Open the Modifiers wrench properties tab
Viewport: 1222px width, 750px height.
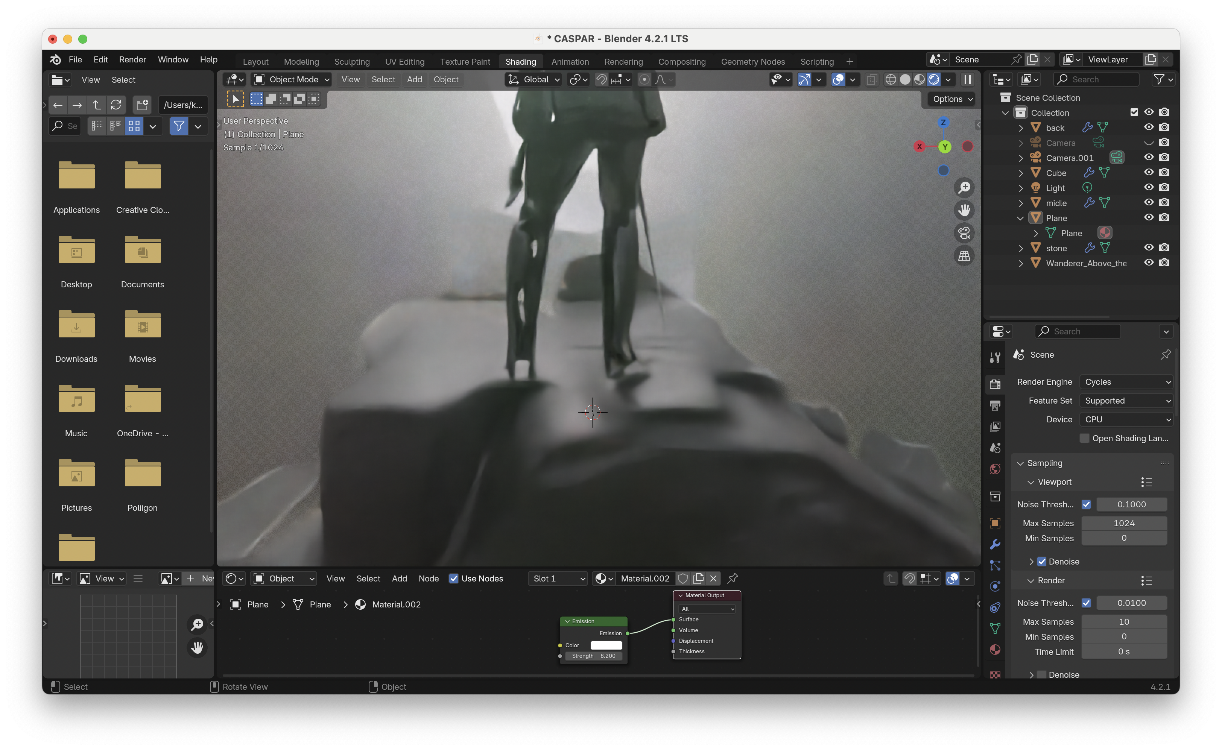[995, 544]
